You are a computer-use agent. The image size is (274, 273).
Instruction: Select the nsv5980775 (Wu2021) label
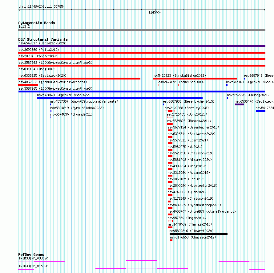(x=185, y=147)
